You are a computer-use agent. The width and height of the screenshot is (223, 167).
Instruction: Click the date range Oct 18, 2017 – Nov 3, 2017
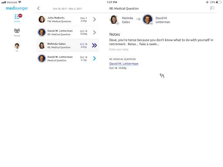click(68, 9)
